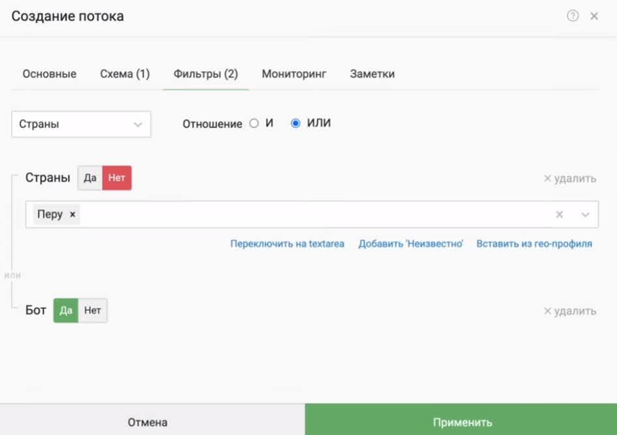Image resolution: width=617 pixels, height=435 pixels.
Task: Set the Страны filter to Да
Action: tap(91, 178)
